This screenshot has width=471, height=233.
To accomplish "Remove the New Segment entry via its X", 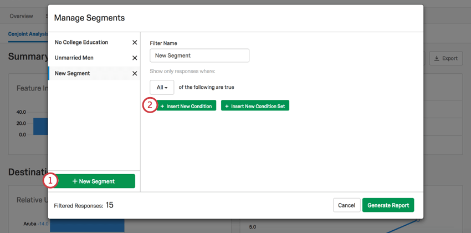I will tap(135, 74).
